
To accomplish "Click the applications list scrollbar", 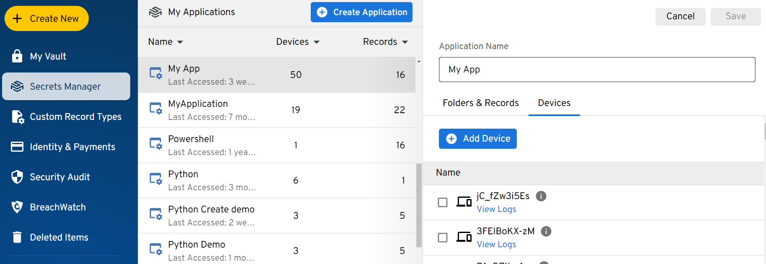I will tap(419, 204).
